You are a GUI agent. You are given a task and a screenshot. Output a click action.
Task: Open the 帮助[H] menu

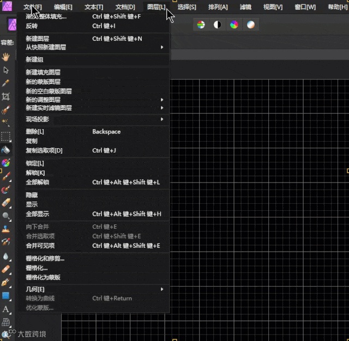pos(338,7)
